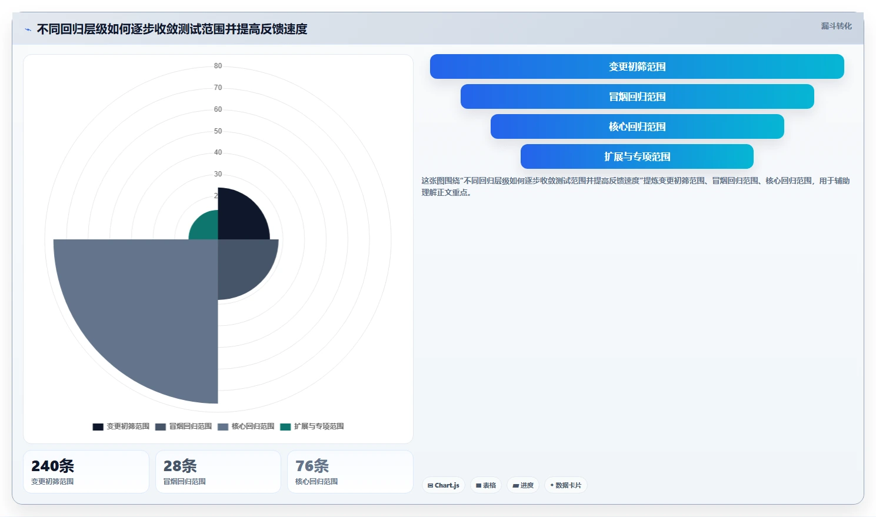Click the 漏斗转化 label in header
The height and width of the screenshot is (517, 876).
(836, 26)
